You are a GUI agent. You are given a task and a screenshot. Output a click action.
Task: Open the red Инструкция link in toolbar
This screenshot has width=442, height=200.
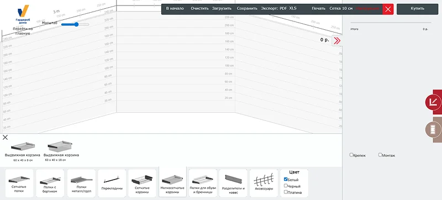click(x=367, y=8)
